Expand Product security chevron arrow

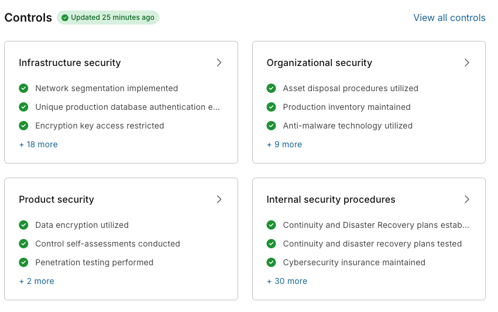(219, 199)
